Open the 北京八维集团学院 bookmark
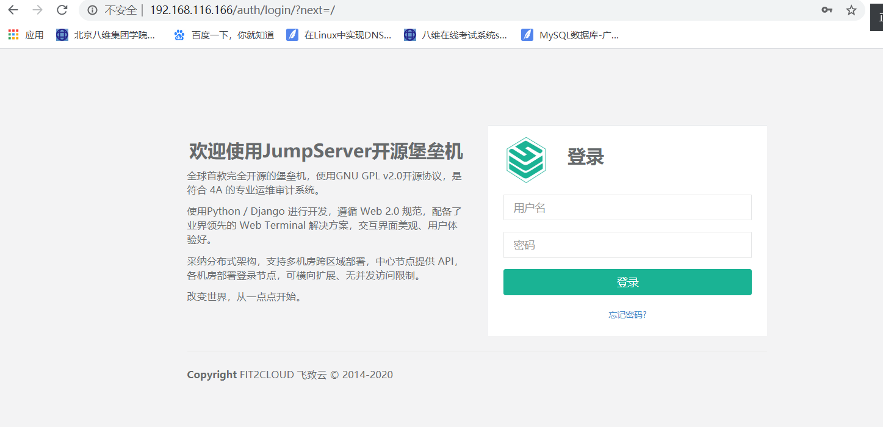The height and width of the screenshot is (427, 883). pos(106,35)
